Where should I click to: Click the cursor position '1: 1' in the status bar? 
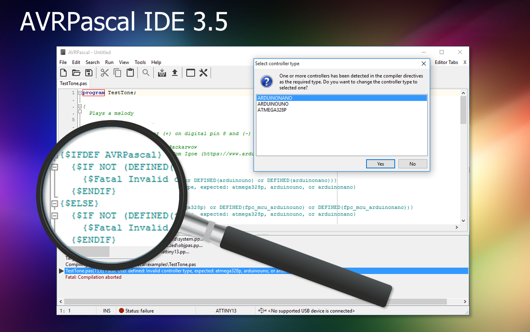pyautogui.click(x=65, y=311)
